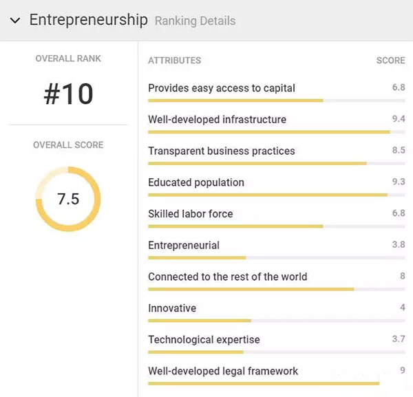Image resolution: width=413 pixels, height=397 pixels.
Task: Click the Overall Score label
Action: pyautogui.click(x=68, y=145)
